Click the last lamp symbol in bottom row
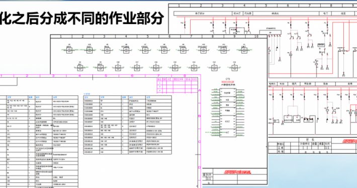 (234, 68)
